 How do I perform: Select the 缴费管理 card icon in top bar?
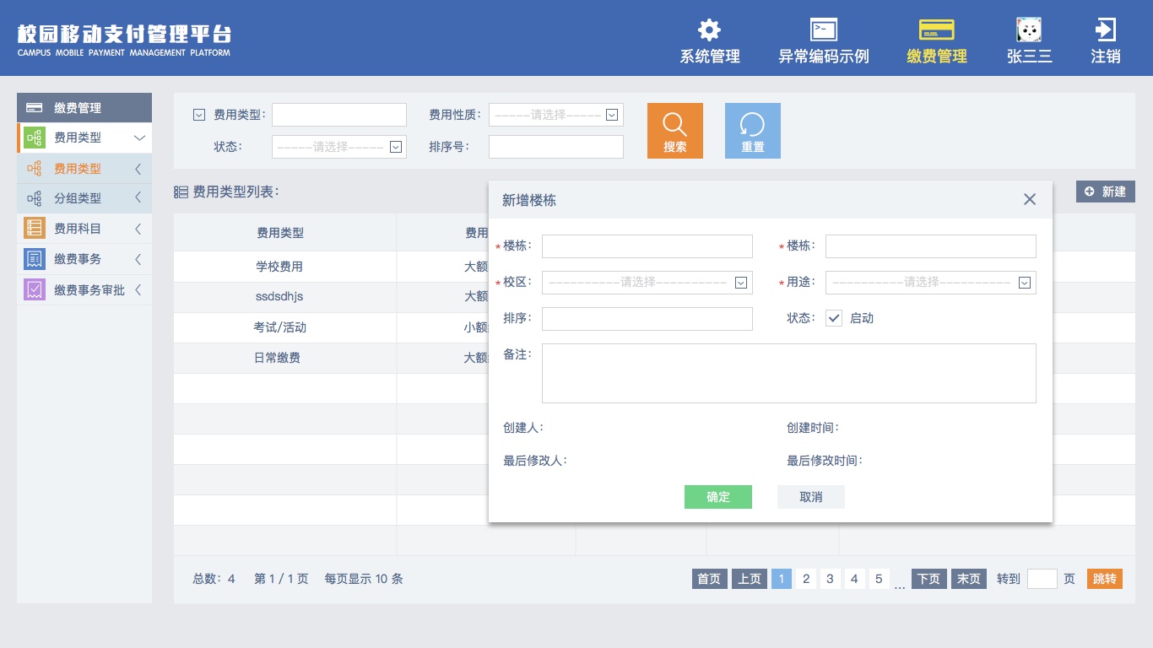(936, 28)
